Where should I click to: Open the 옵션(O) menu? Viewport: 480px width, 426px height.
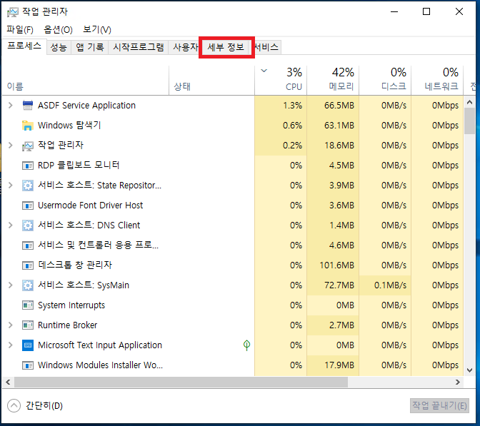pyautogui.click(x=58, y=30)
